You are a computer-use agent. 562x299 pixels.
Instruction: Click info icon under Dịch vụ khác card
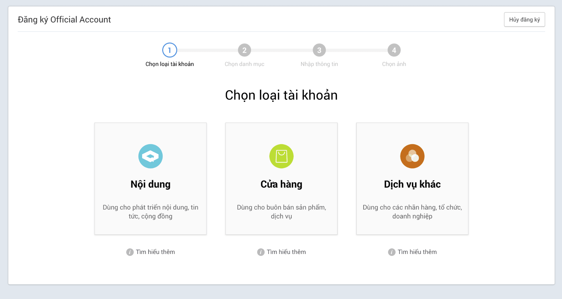pos(392,252)
